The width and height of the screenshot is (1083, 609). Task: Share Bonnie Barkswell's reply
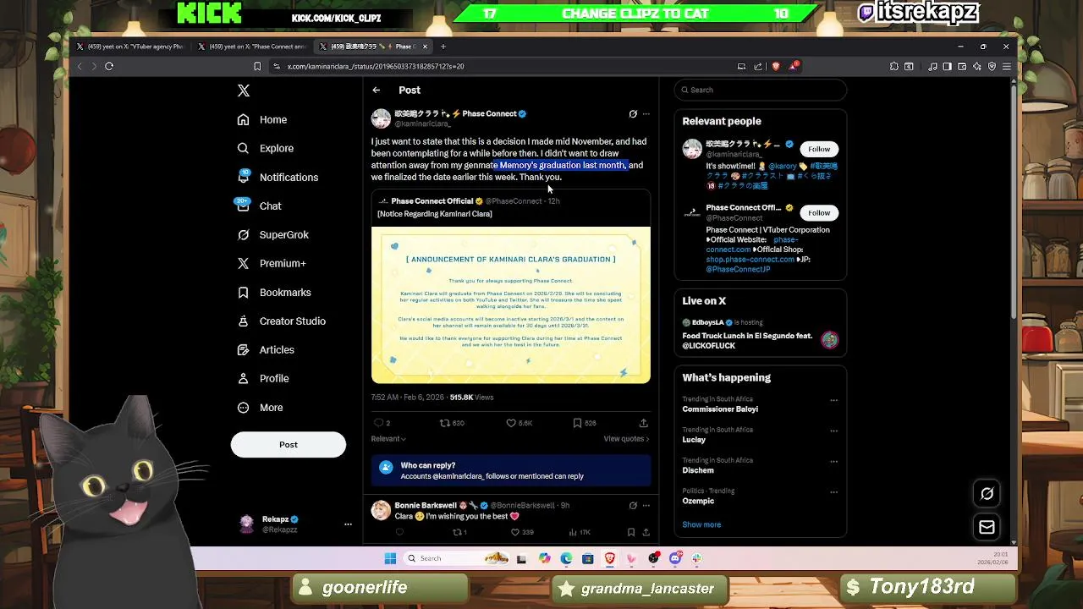(x=646, y=533)
